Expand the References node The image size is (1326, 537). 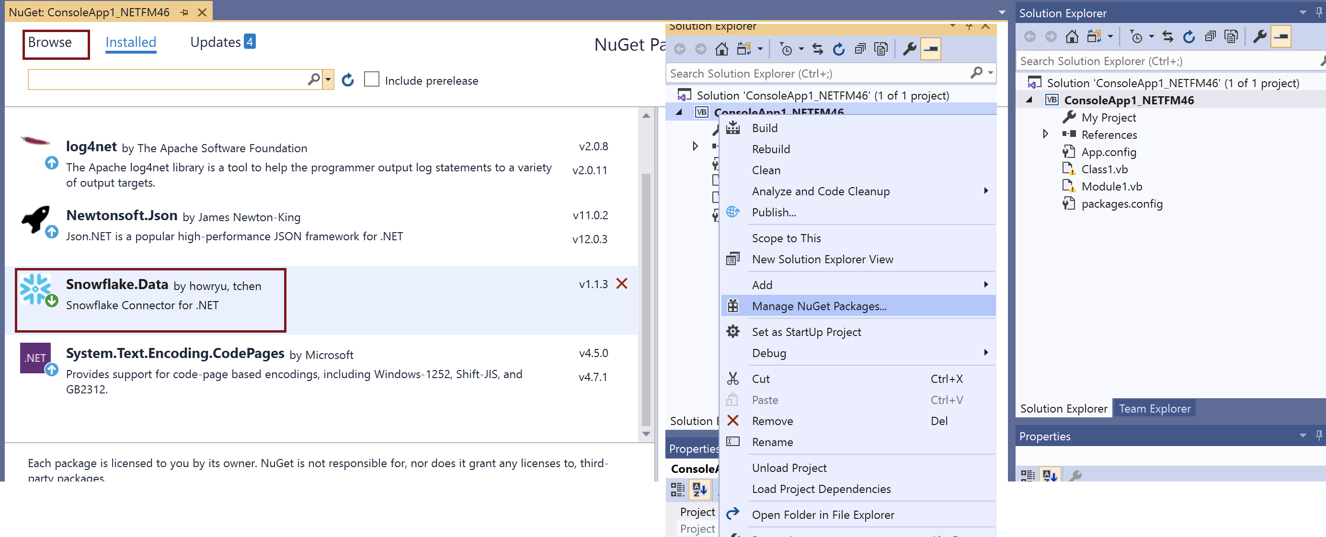pos(1045,134)
